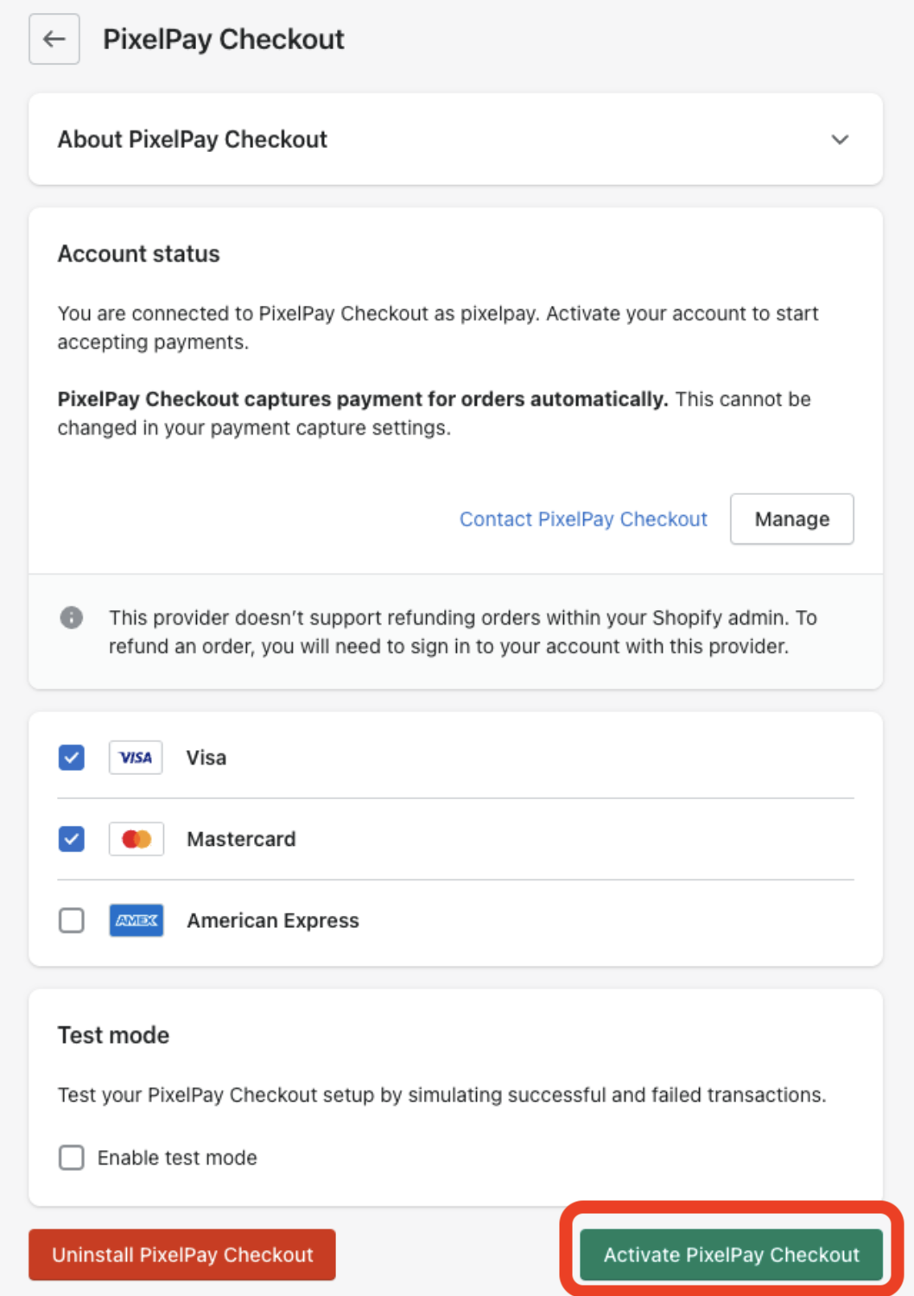Uncheck the Visa checkbox
Screen dimensions: 914x1296
click(x=72, y=758)
